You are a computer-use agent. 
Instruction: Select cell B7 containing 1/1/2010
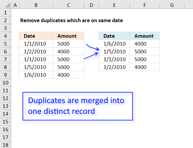pyautogui.click(x=36, y=59)
